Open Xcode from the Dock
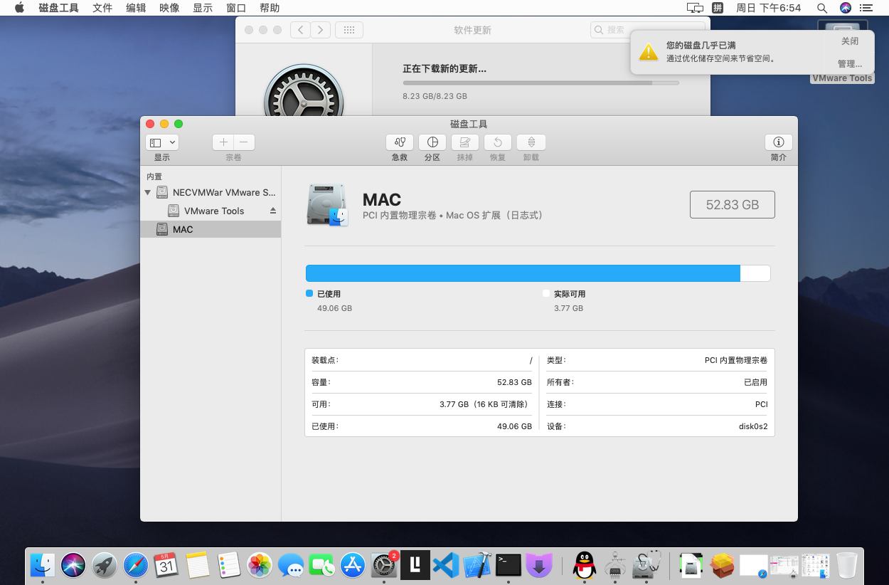The image size is (889, 585). click(x=477, y=565)
